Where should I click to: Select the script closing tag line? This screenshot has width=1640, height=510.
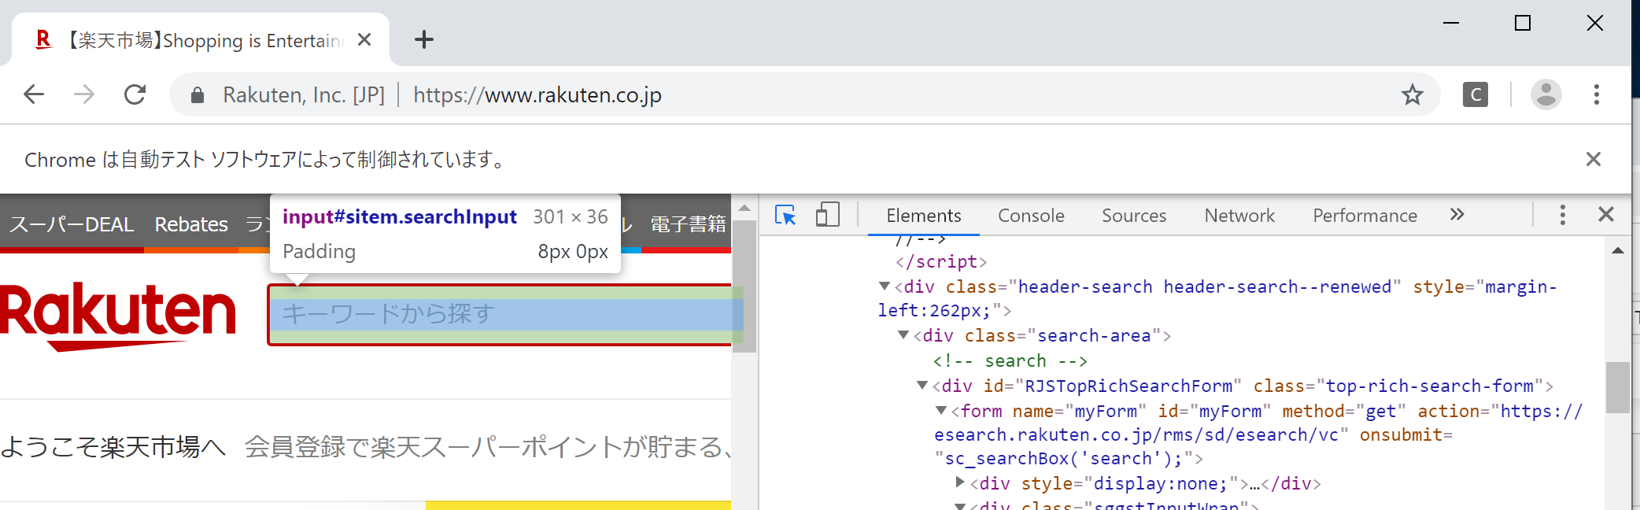tap(941, 261)
